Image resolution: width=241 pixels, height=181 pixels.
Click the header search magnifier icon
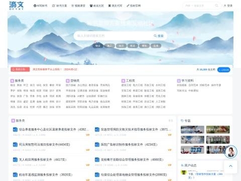pyautogui.click(x=216, y=6)
